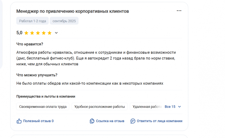Screen dimensions: 225x138
Task: Click the third rating star
Action: point(38,33)
